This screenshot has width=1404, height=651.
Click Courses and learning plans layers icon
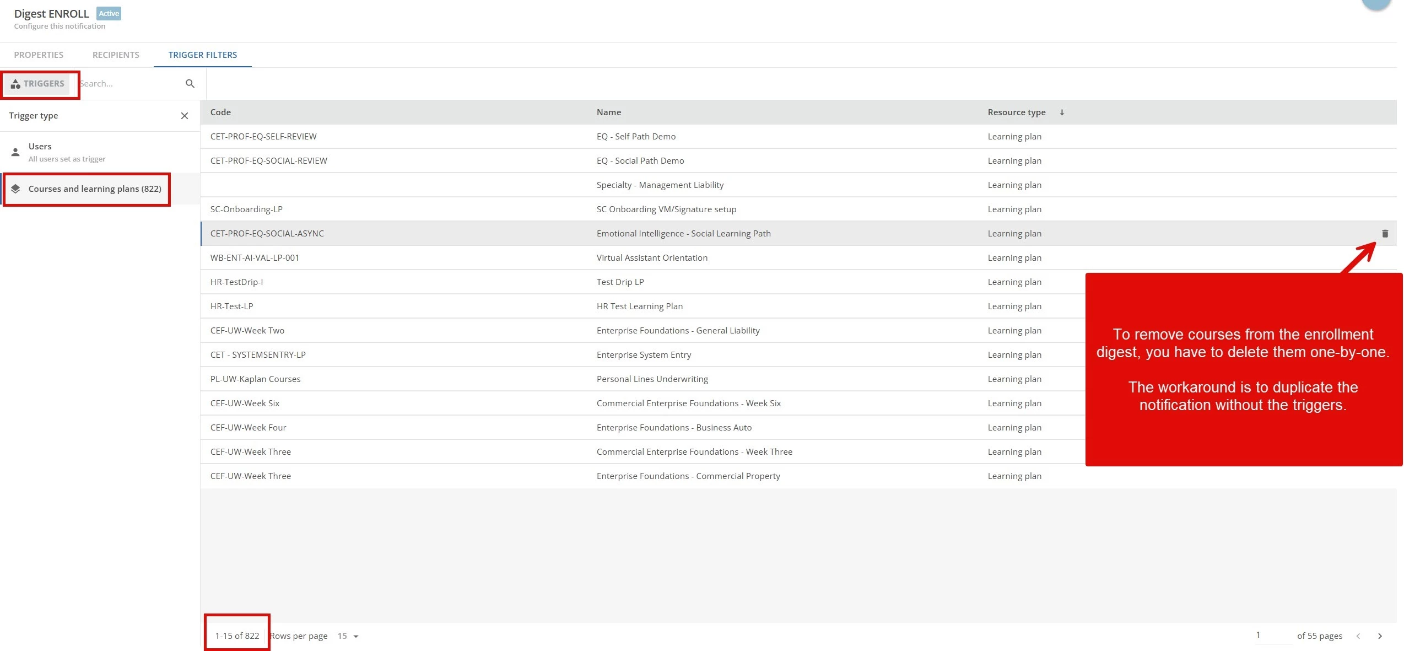(x=15, y=189)
